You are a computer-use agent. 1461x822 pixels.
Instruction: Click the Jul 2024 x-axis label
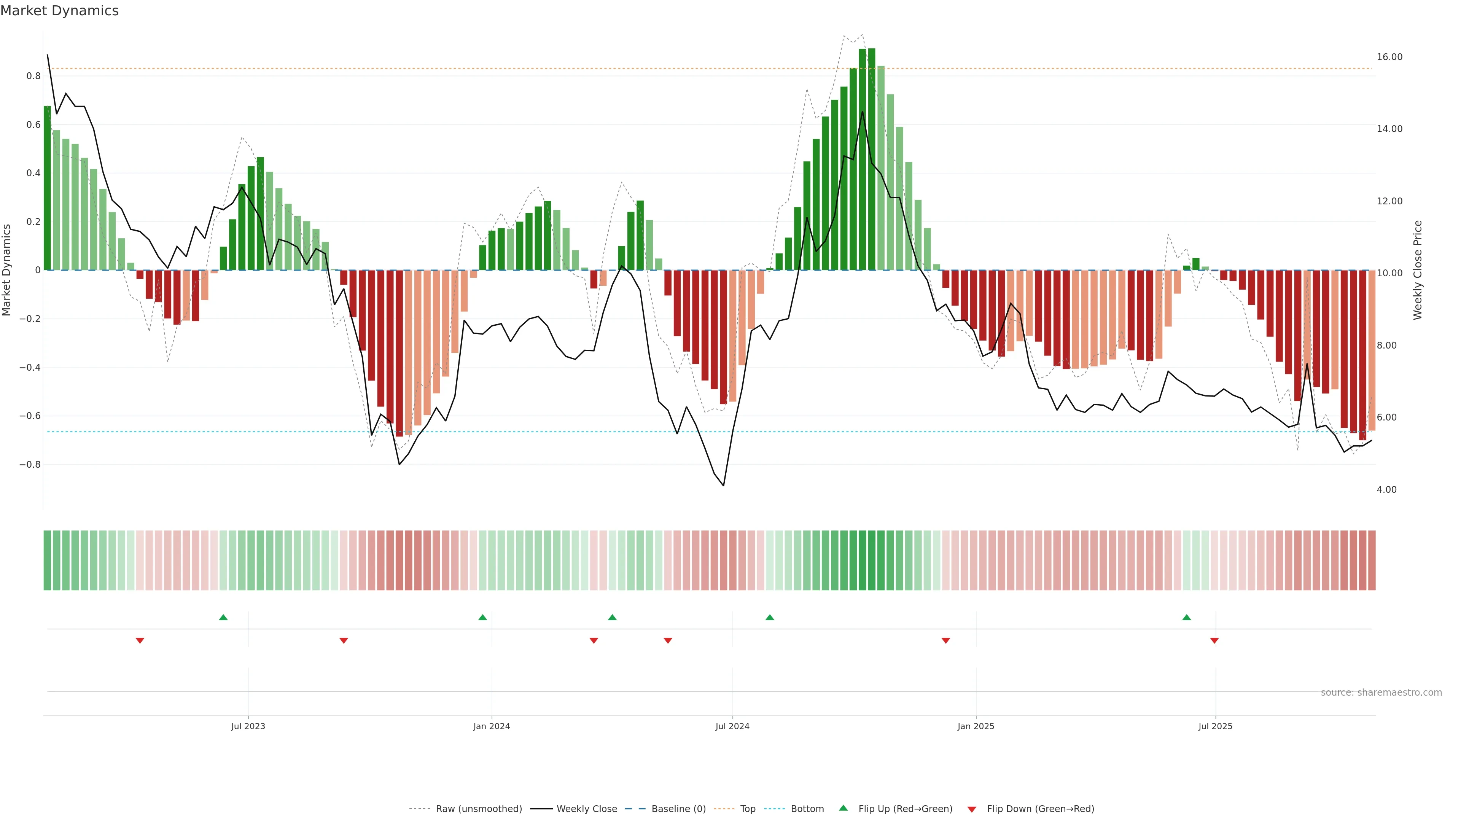(x=732, y=726)
